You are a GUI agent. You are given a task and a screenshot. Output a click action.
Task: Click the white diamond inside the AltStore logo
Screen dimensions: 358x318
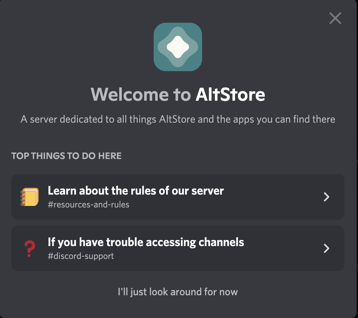click(x=178, y=46)
